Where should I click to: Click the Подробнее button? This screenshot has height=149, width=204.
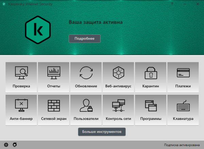(85, 39)
